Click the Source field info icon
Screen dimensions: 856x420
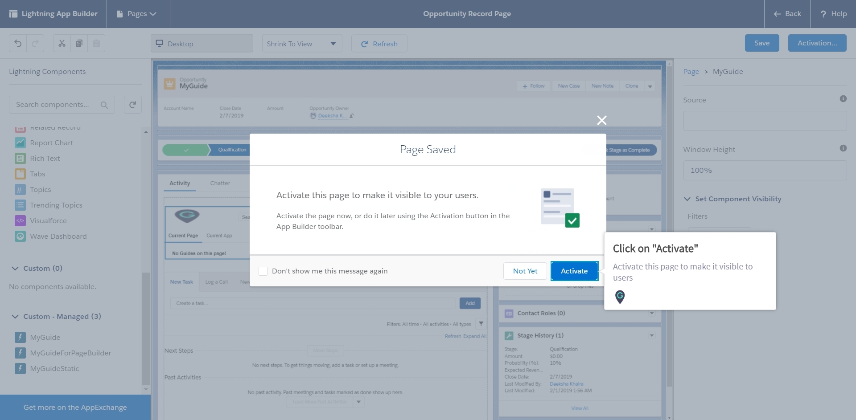pyautogui.click(x=843, y=99)
